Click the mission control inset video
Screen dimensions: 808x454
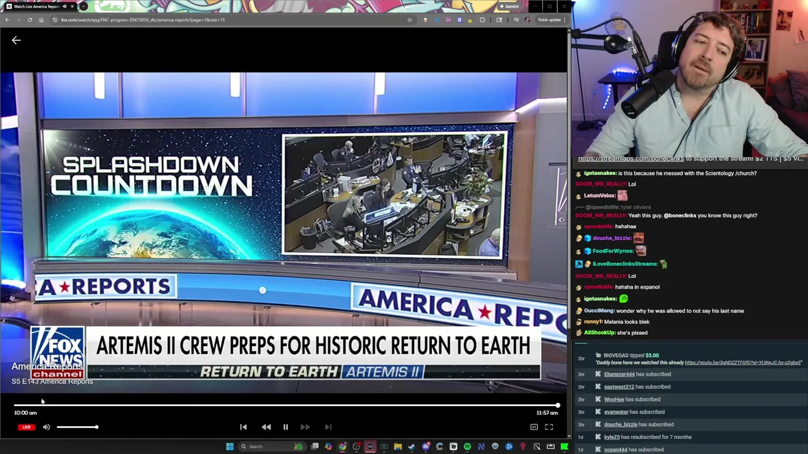[x=394, y=195]
